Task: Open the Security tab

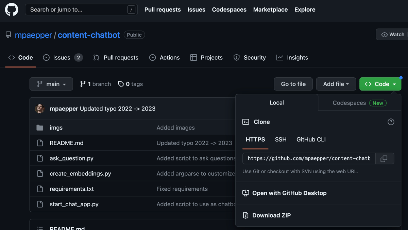Action: pos(250,58)
